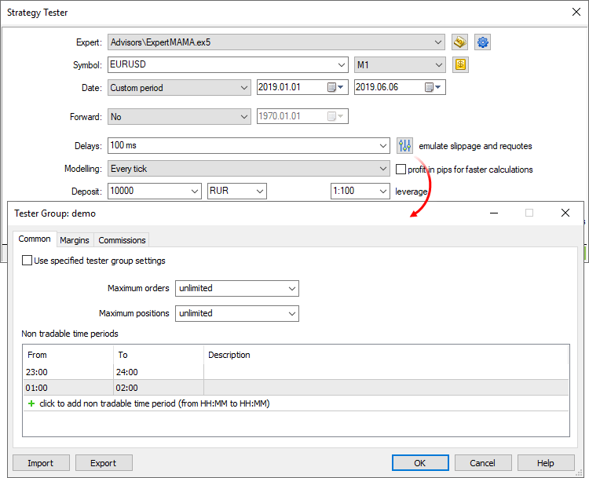Toggle profit in pips for faster calculations
Image resolution: width=589 pixels, height=478 pixels.
(401, 169)
